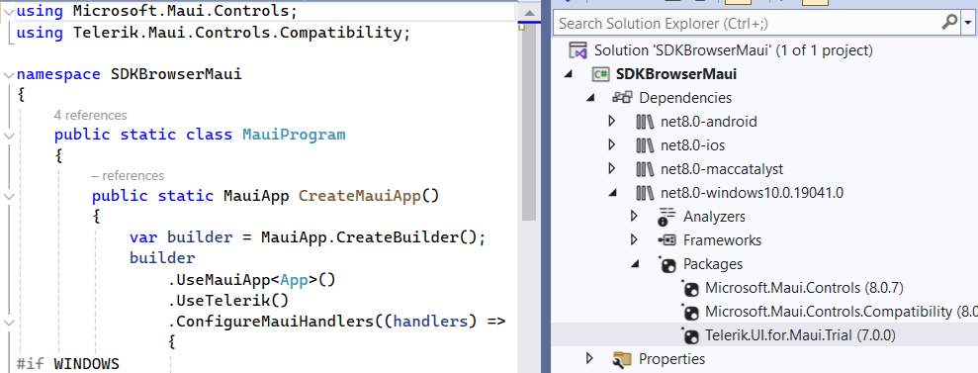The image size is (978, 373).
Task: Collapse the Dependencies node
Action: (589, 98)
